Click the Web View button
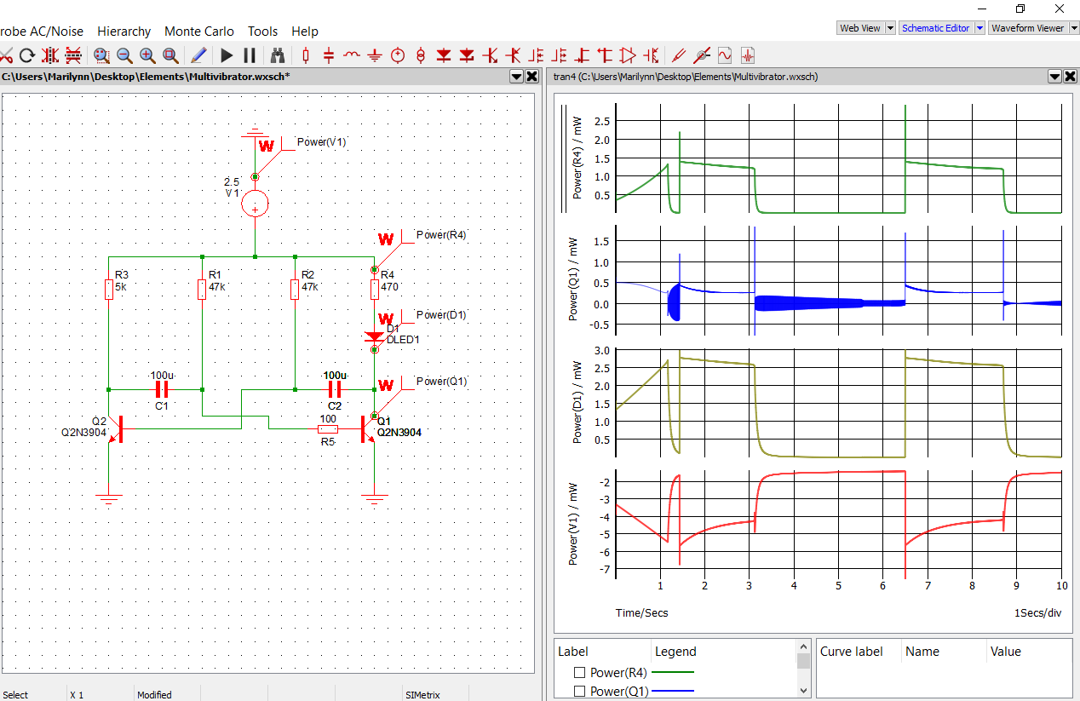The height and width of the screenshot is (701, 1080). [860, 28]
